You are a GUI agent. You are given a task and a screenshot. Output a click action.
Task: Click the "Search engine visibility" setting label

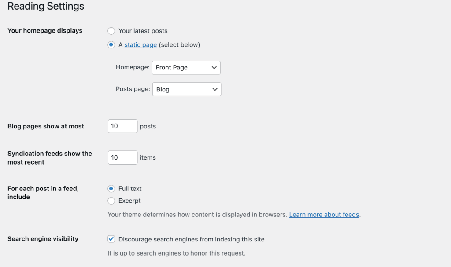tap(43, 239)
